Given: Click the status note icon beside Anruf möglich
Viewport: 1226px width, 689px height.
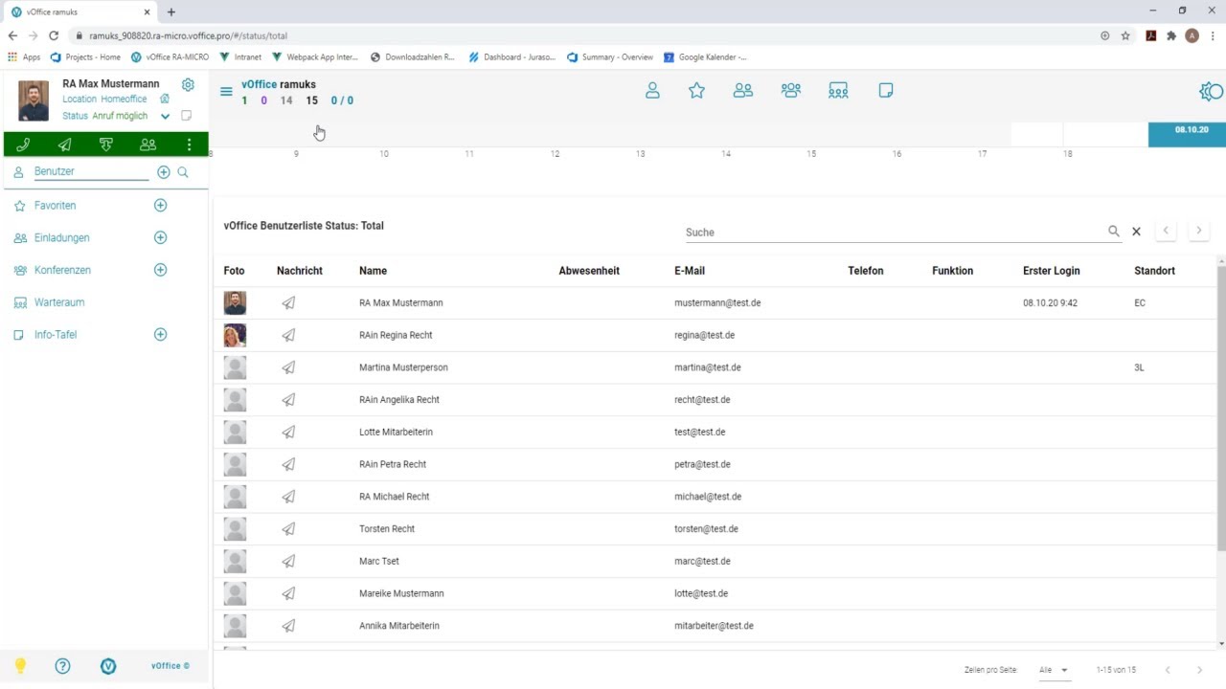Looking at the screenshot, I should (x=186, y=116).
